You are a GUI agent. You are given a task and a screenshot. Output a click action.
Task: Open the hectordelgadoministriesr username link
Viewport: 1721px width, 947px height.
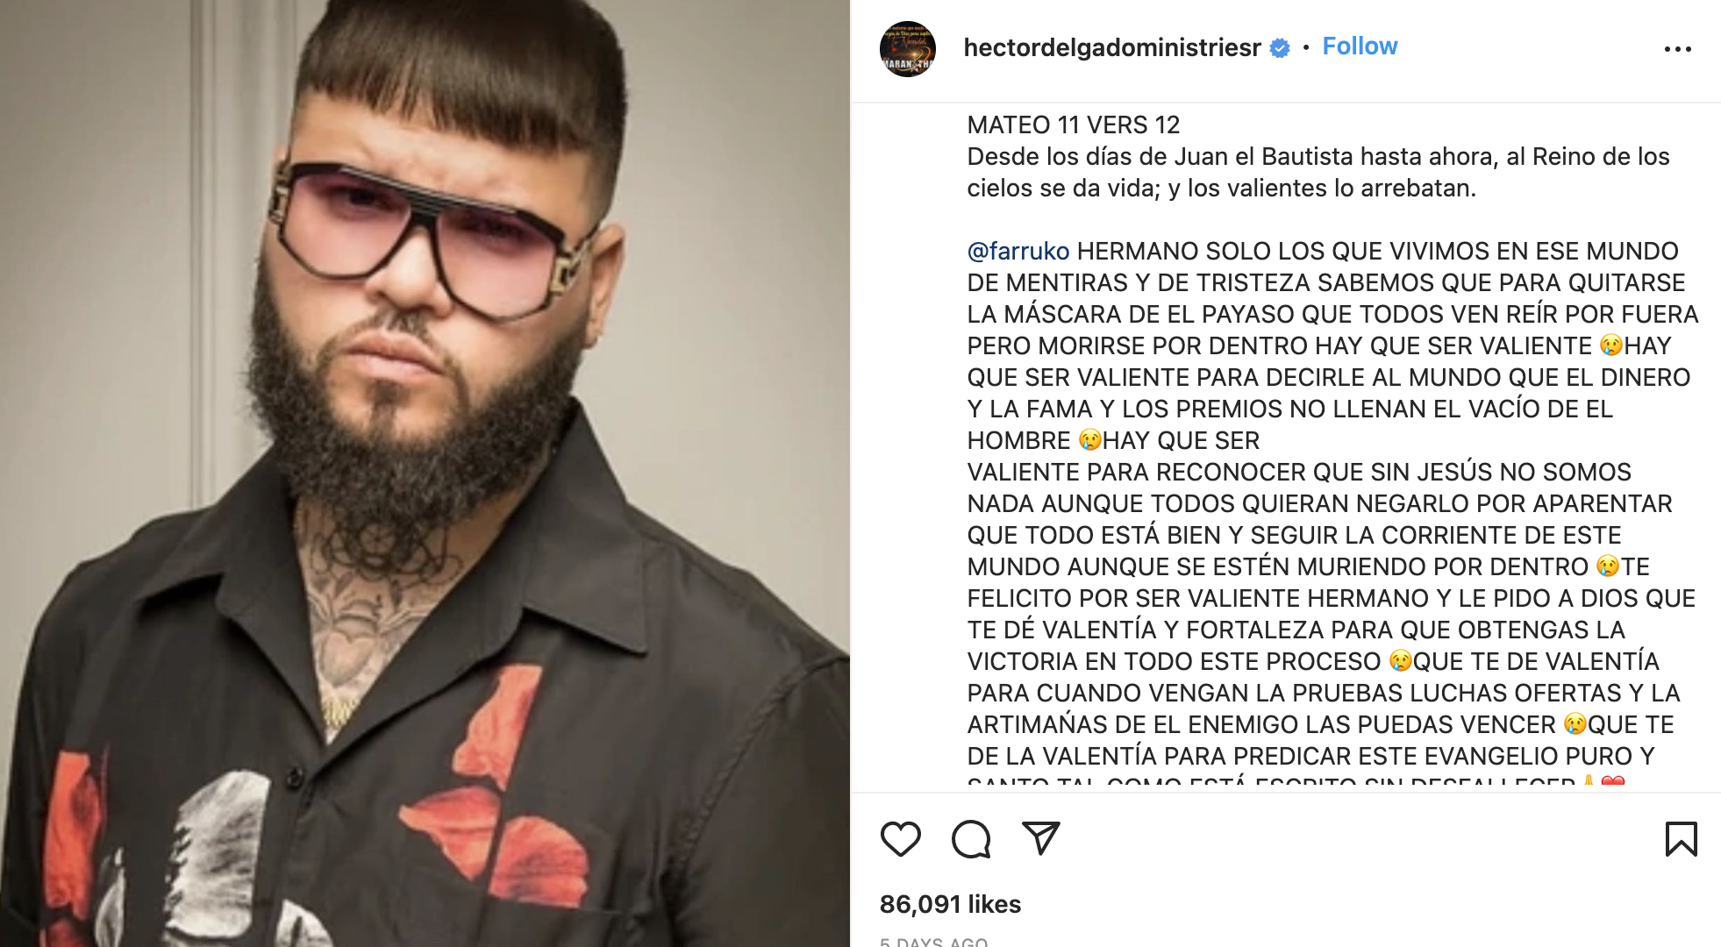(1112, 47)
